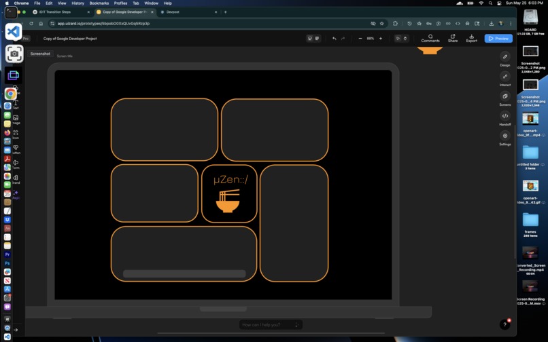The width and height of the screenshot is (548, 342).
Task: Open the Interact panel icon
Action: pyautogui.click(x=505, y=77)
